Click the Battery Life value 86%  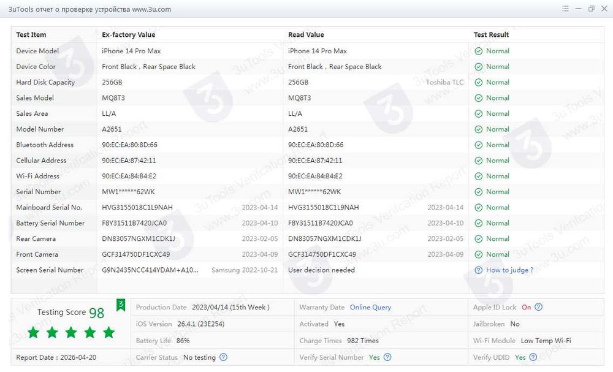click(183, 341)
